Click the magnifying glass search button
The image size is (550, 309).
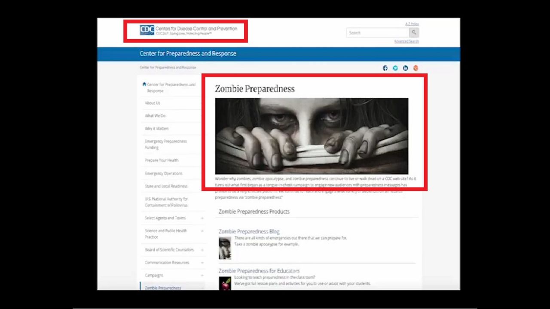click(x=414, y=33)
